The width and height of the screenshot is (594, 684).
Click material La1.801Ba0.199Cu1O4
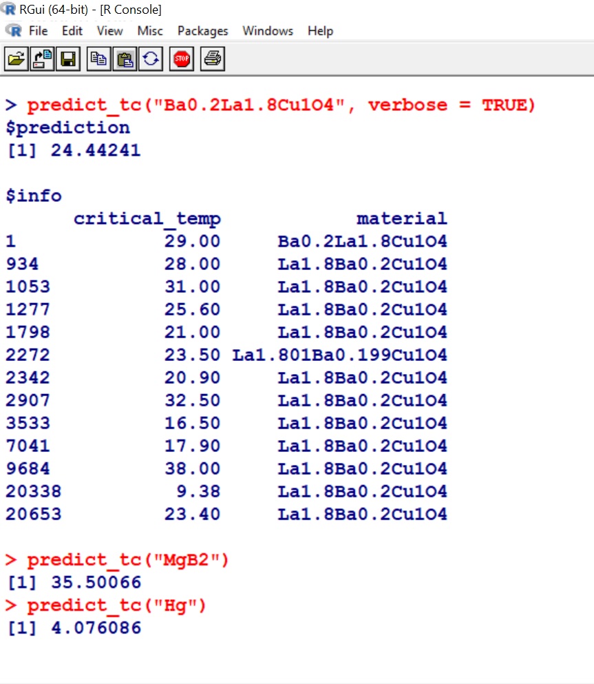coord(340,355)
